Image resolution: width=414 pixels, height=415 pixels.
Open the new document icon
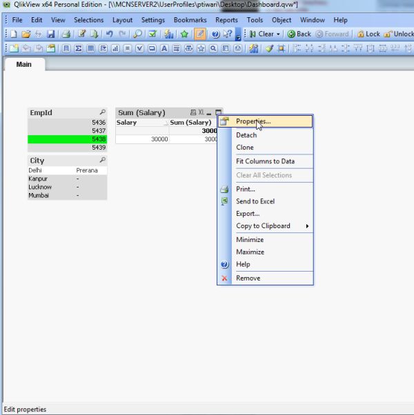click(13, 34)
